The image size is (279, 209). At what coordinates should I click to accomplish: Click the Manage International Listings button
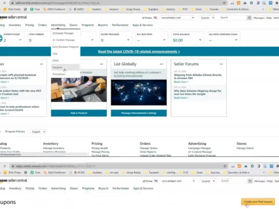[139, 113]
